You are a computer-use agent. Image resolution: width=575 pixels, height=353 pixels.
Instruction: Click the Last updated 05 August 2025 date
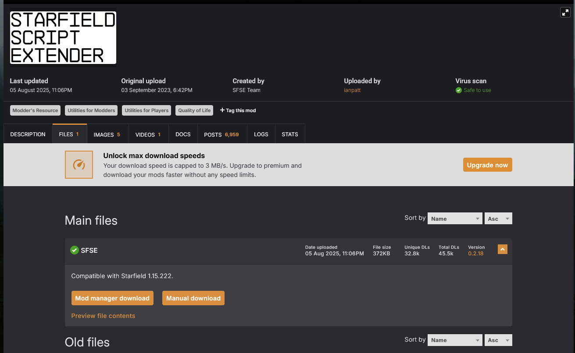tap(41, 90)
